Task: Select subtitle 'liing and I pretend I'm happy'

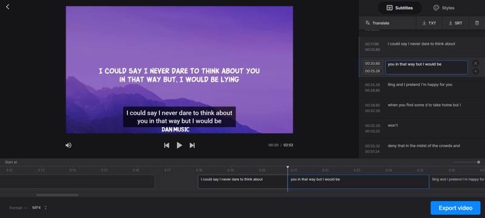Action: tap(422, 88)
